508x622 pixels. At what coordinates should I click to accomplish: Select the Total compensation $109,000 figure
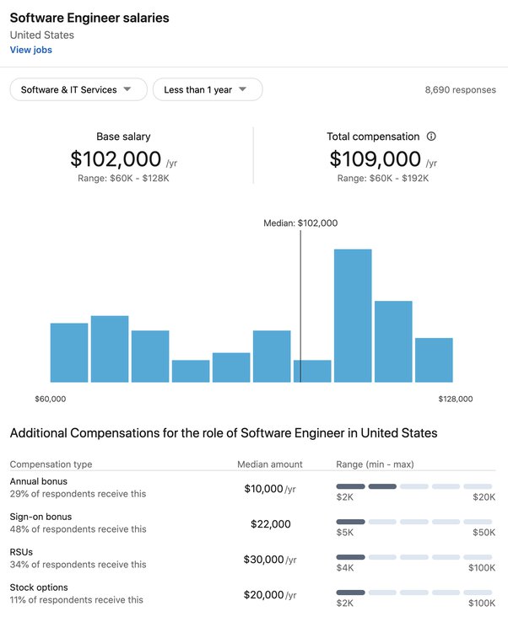click(375, 159)
